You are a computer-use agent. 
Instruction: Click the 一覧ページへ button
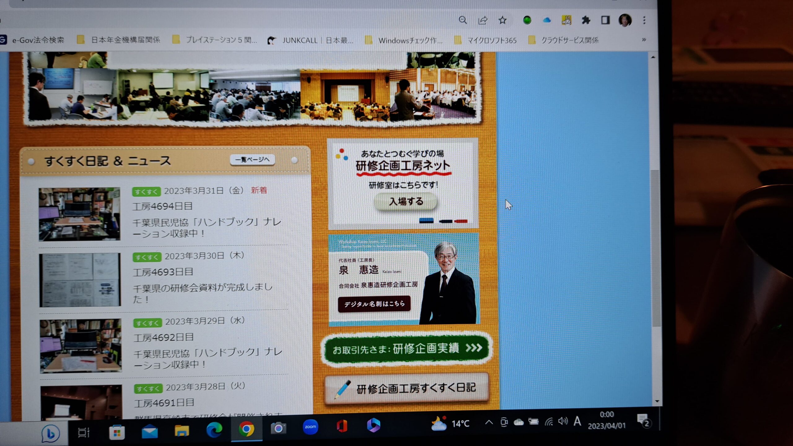coord(252,160)
